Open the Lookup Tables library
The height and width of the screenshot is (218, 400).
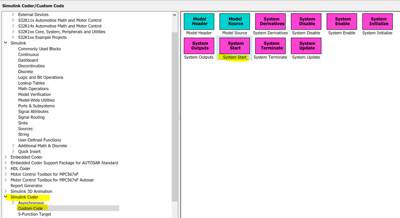[x=31, y=83]
